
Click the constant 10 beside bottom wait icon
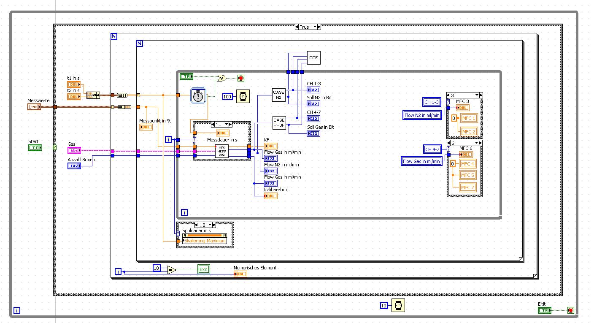point(384,306)
